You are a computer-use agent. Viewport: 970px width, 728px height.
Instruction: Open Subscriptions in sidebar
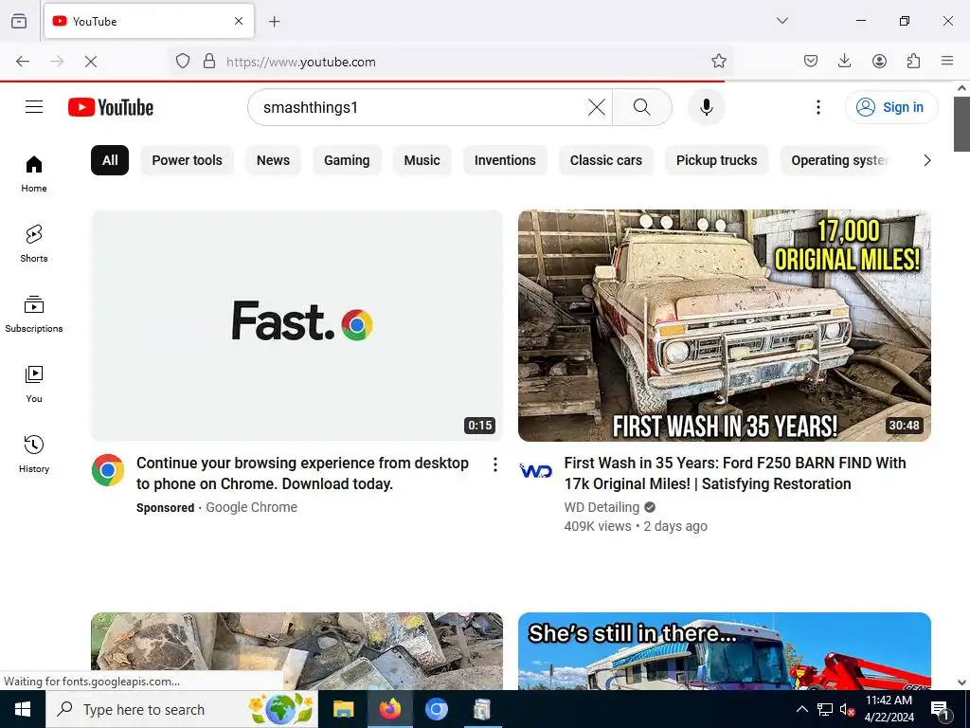point(34,315)
